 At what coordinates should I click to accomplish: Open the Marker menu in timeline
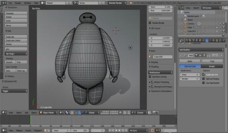(x=19, y=131)
